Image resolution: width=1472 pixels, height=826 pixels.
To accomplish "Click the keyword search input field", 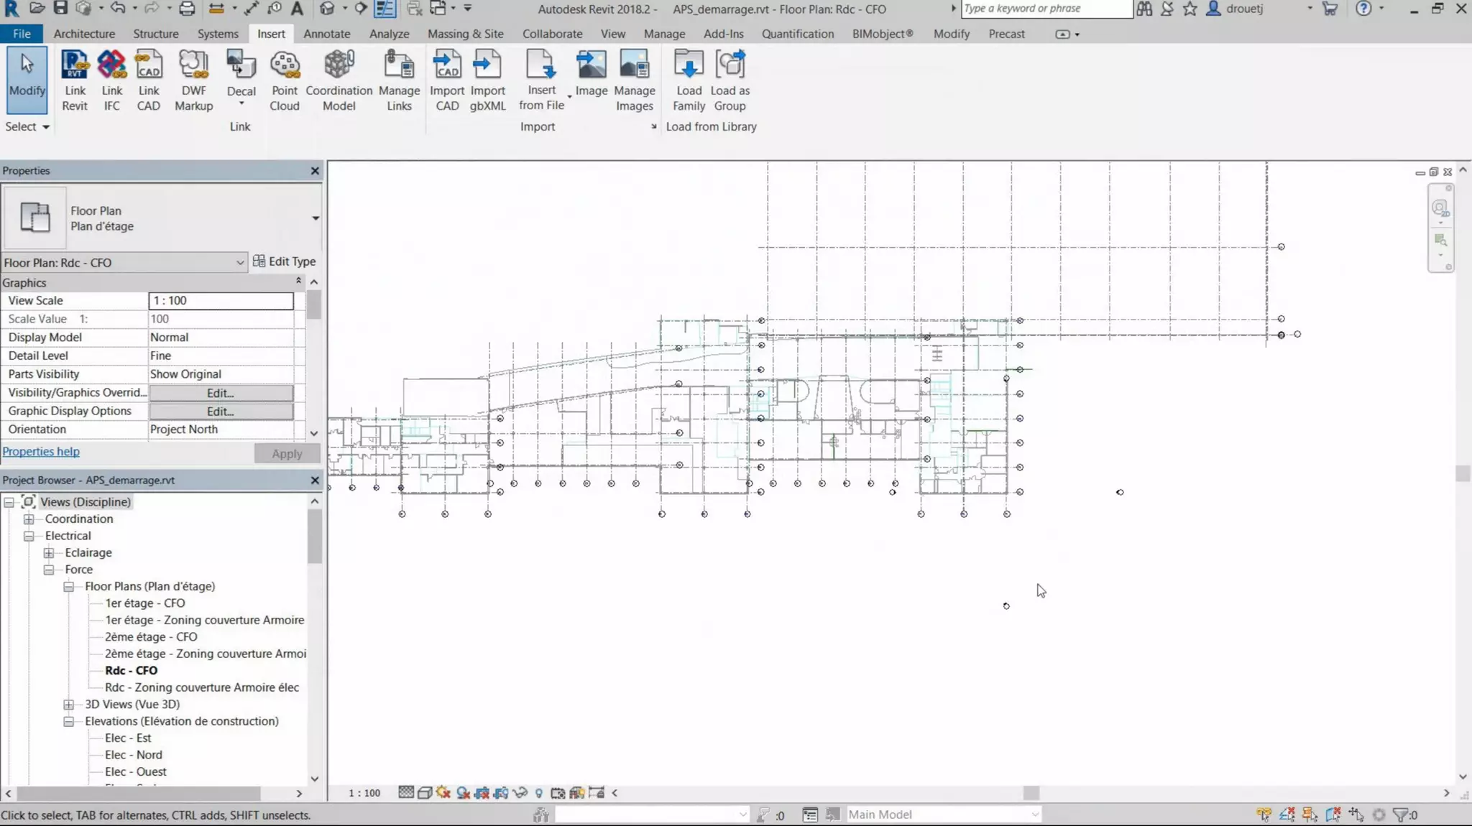I will (x=1046, y=9).
